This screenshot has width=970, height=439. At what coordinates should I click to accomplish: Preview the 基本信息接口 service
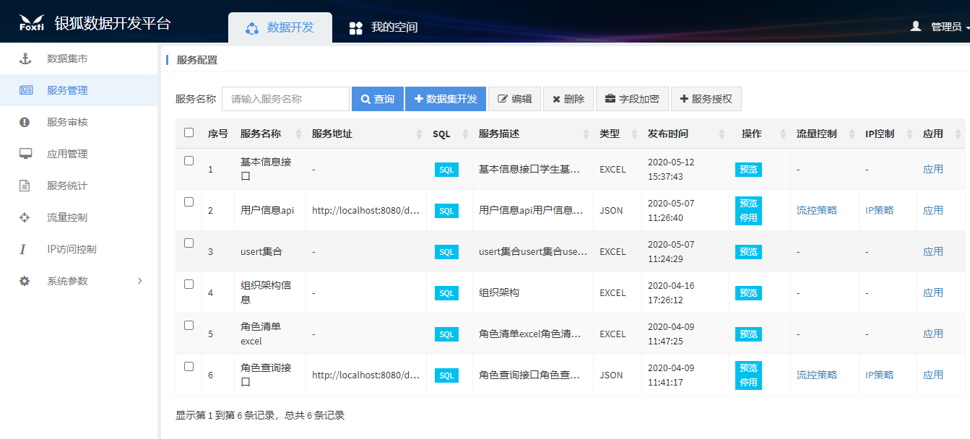tap(748, 170)
